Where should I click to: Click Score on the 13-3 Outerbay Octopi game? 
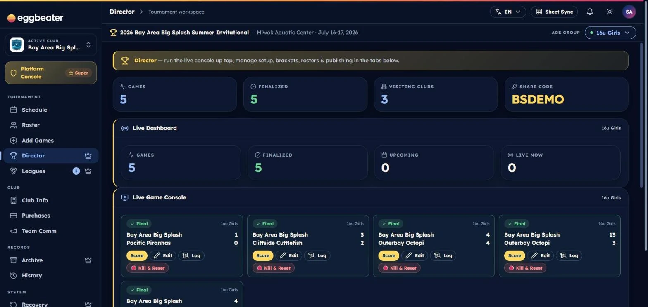pyautogui.click(x=515, y=255)
